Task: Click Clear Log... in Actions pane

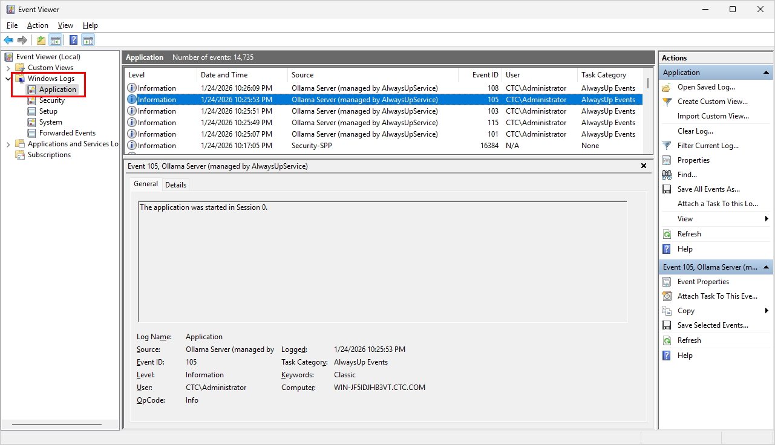Action: click(x=695, y=131)
